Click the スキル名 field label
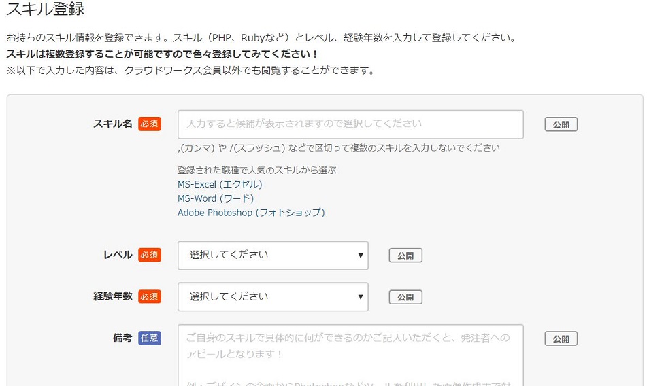 point(113,124)
